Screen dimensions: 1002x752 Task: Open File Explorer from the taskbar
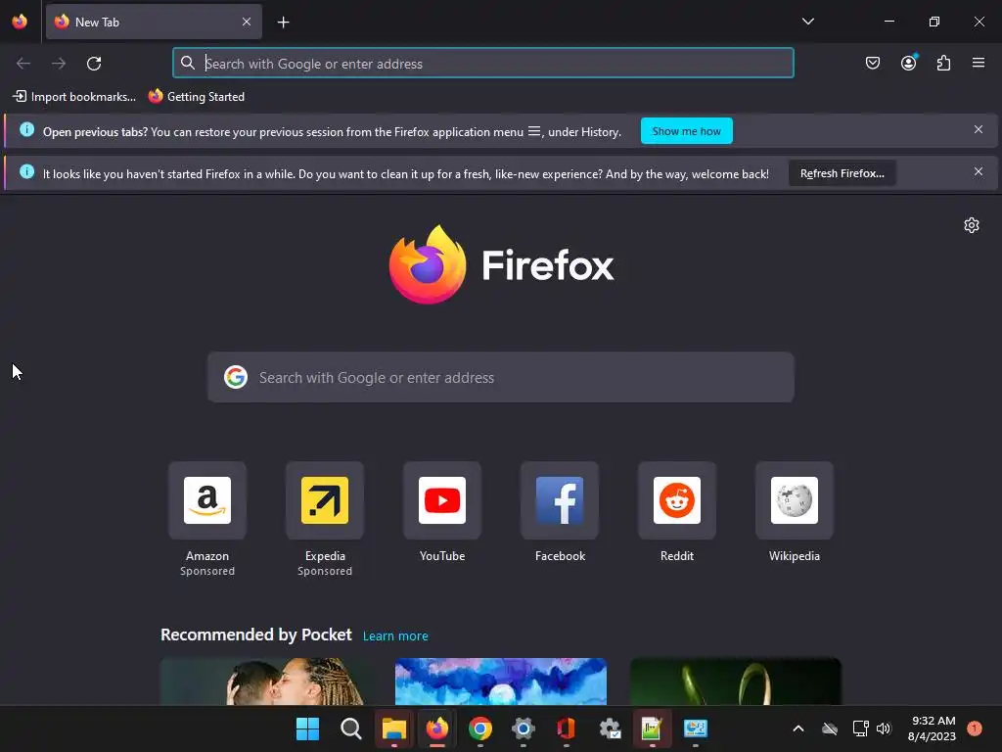click(393, 728)
